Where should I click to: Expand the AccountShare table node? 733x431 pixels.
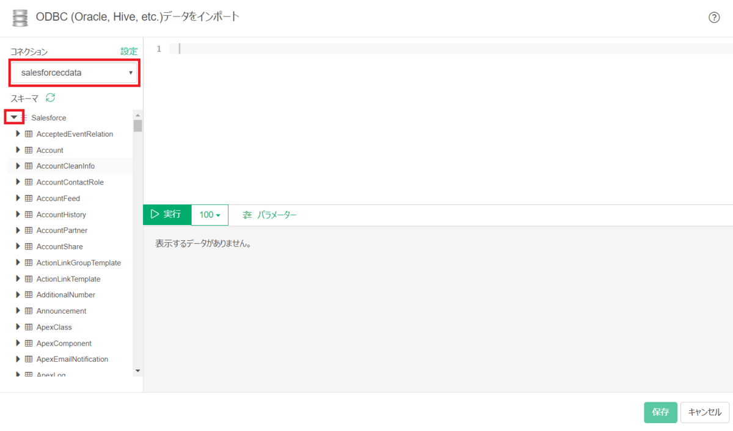[x=18, y=246]
